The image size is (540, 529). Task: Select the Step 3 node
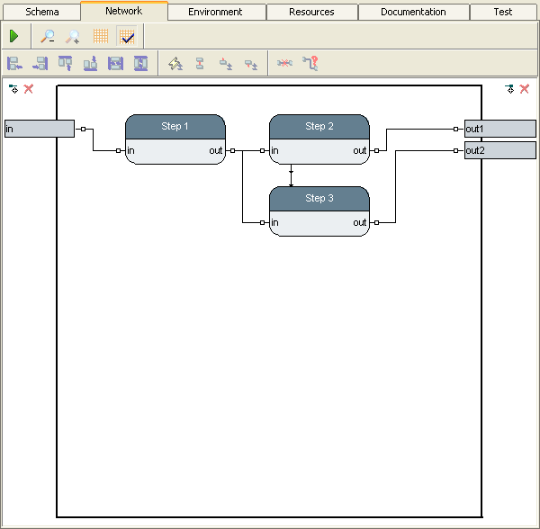pos(319,198)
